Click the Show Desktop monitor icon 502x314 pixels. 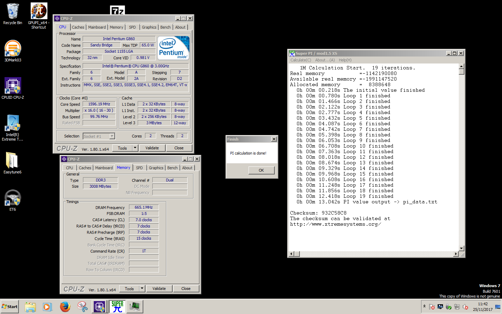(x=498, y=307)
